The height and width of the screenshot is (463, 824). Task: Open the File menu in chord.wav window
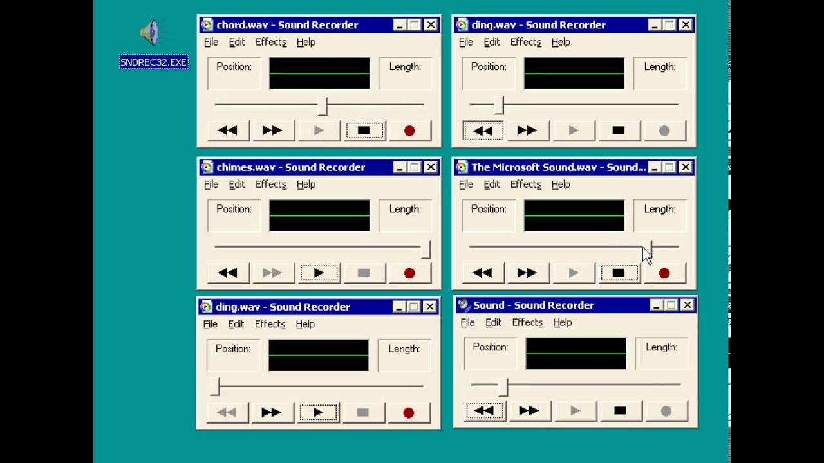[x=211, y=42]
